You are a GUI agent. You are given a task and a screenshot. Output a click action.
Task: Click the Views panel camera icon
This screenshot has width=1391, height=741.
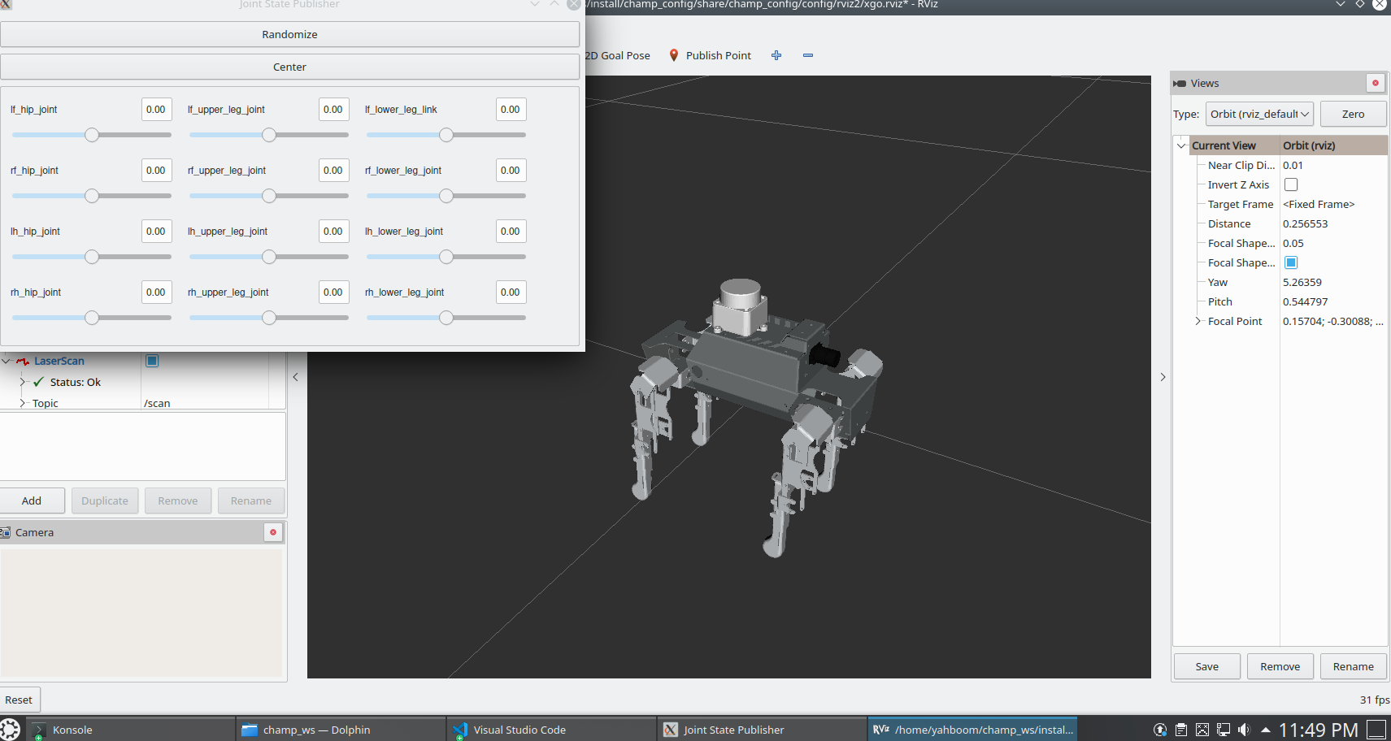click(1180, 83)
